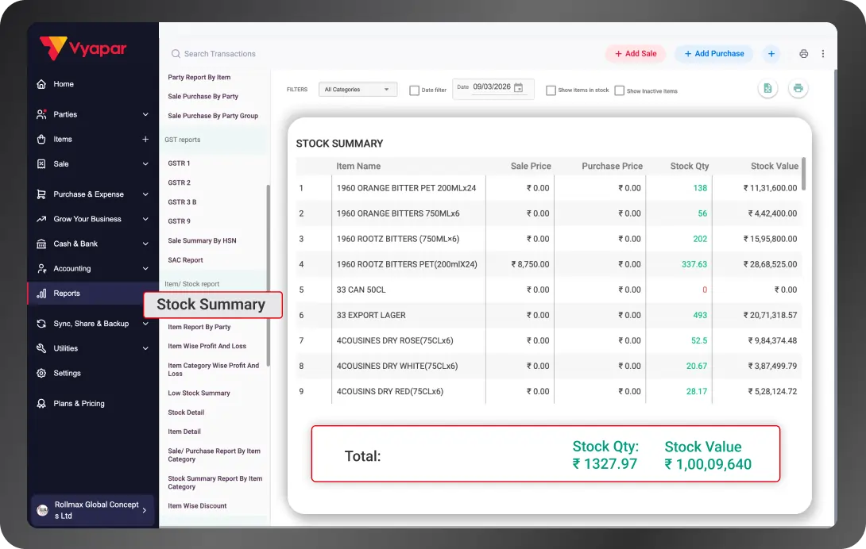Check Show items in stock
Image resolution: width=866 pixels, height=549 pixels.
(551, 91)
